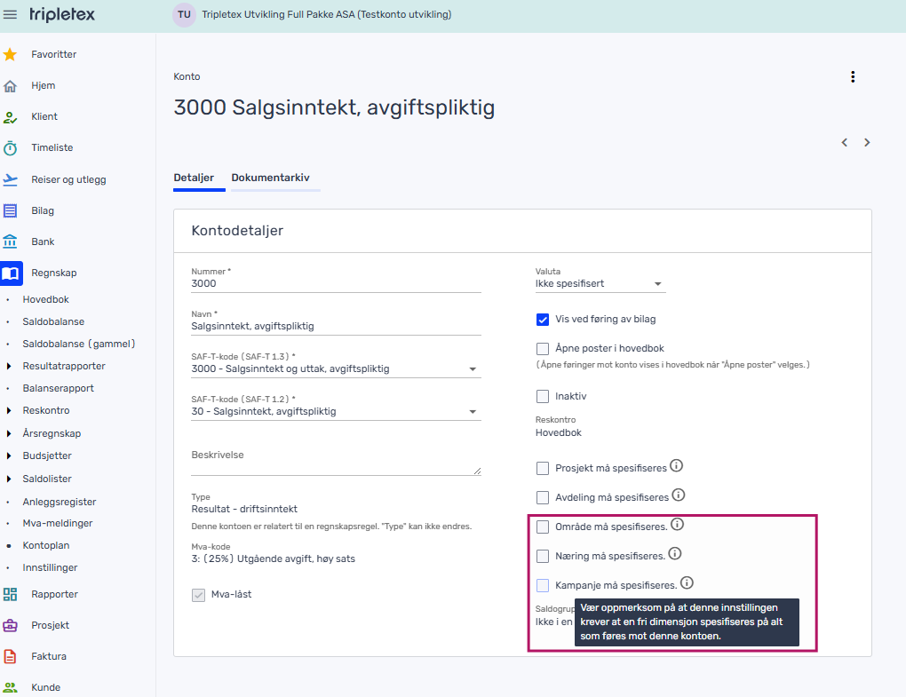Enable the Inaktiv checkbox
The height and width of the screenshot is (697, 906).
[x=543, y=397]
